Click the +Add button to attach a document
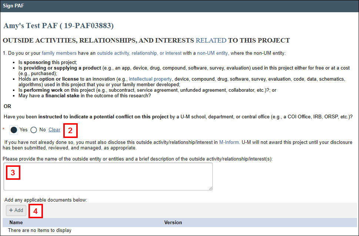 tap(16, 210)
